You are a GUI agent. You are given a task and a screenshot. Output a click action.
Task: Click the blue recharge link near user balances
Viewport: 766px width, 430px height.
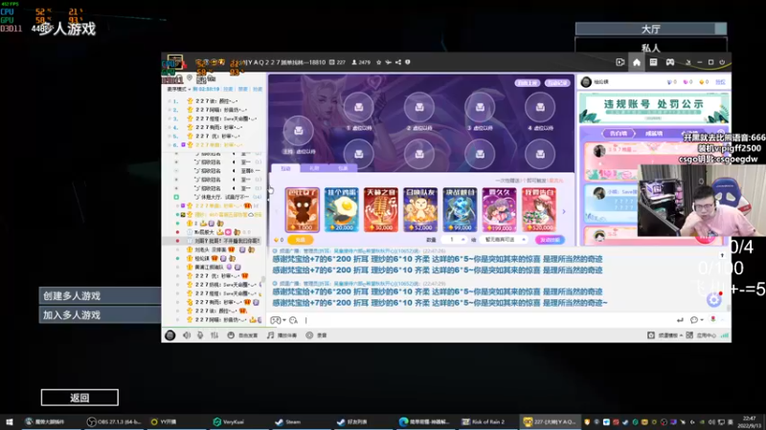[720, 82]
